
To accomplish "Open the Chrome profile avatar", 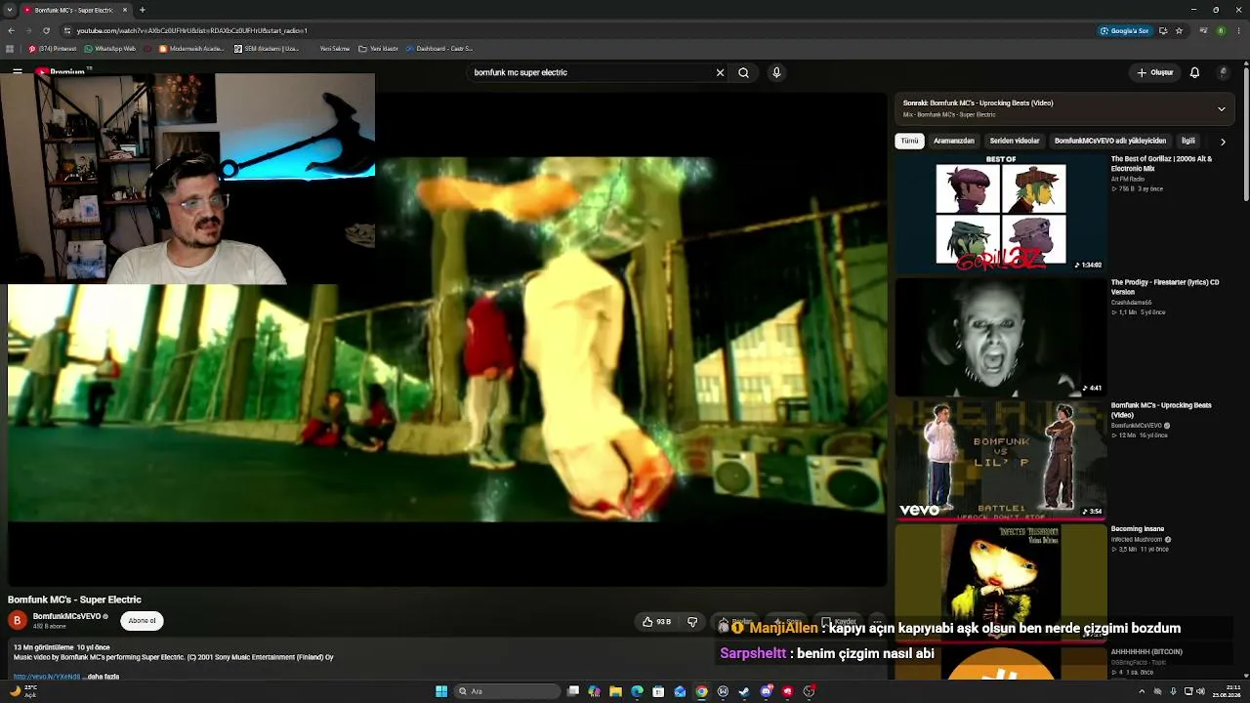I will (1221, 30).
